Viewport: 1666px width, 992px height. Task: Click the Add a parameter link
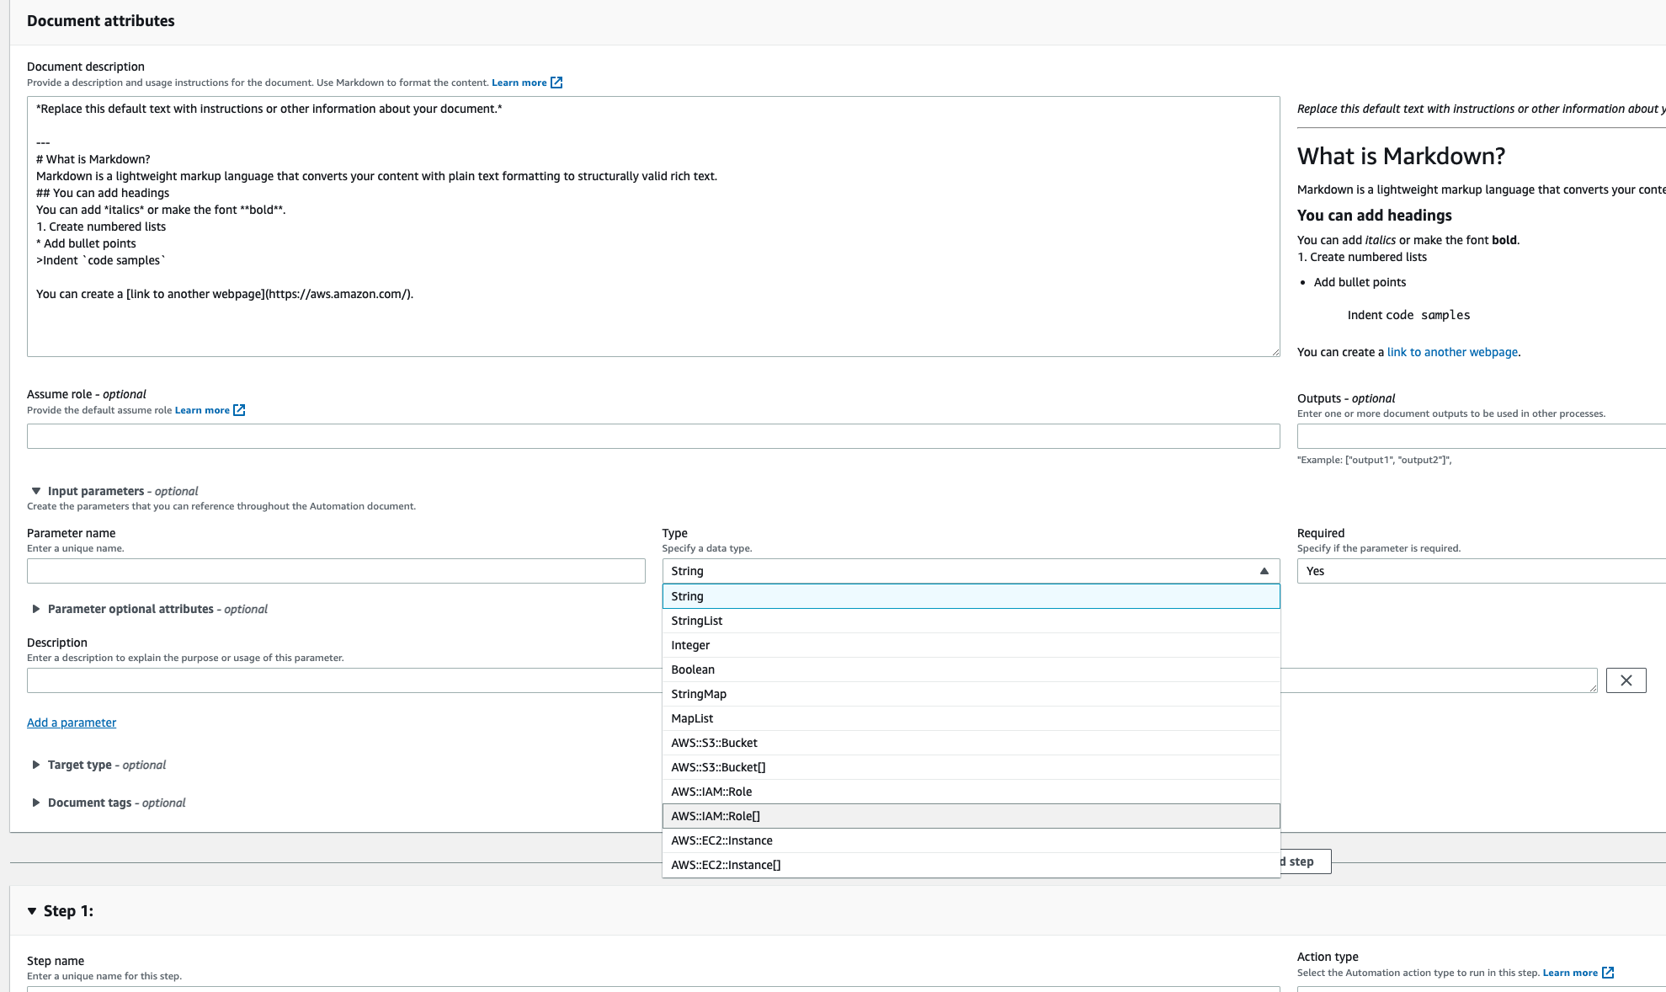72,723
